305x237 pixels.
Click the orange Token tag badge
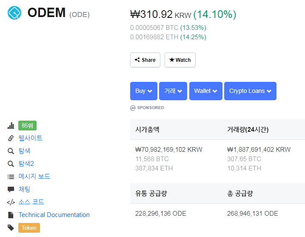[x=29, y=228]
